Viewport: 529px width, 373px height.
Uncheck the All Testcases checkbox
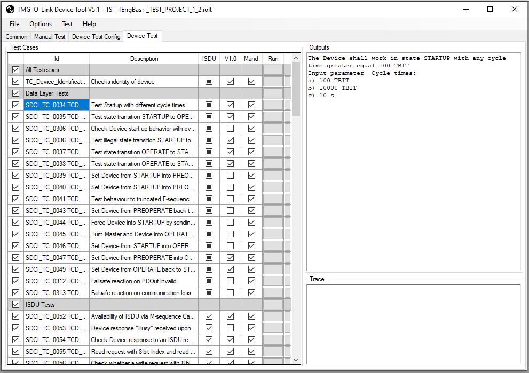tap(15, 70)
